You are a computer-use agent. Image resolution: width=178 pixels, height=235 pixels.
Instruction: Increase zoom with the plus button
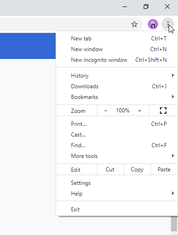point(140,111)
